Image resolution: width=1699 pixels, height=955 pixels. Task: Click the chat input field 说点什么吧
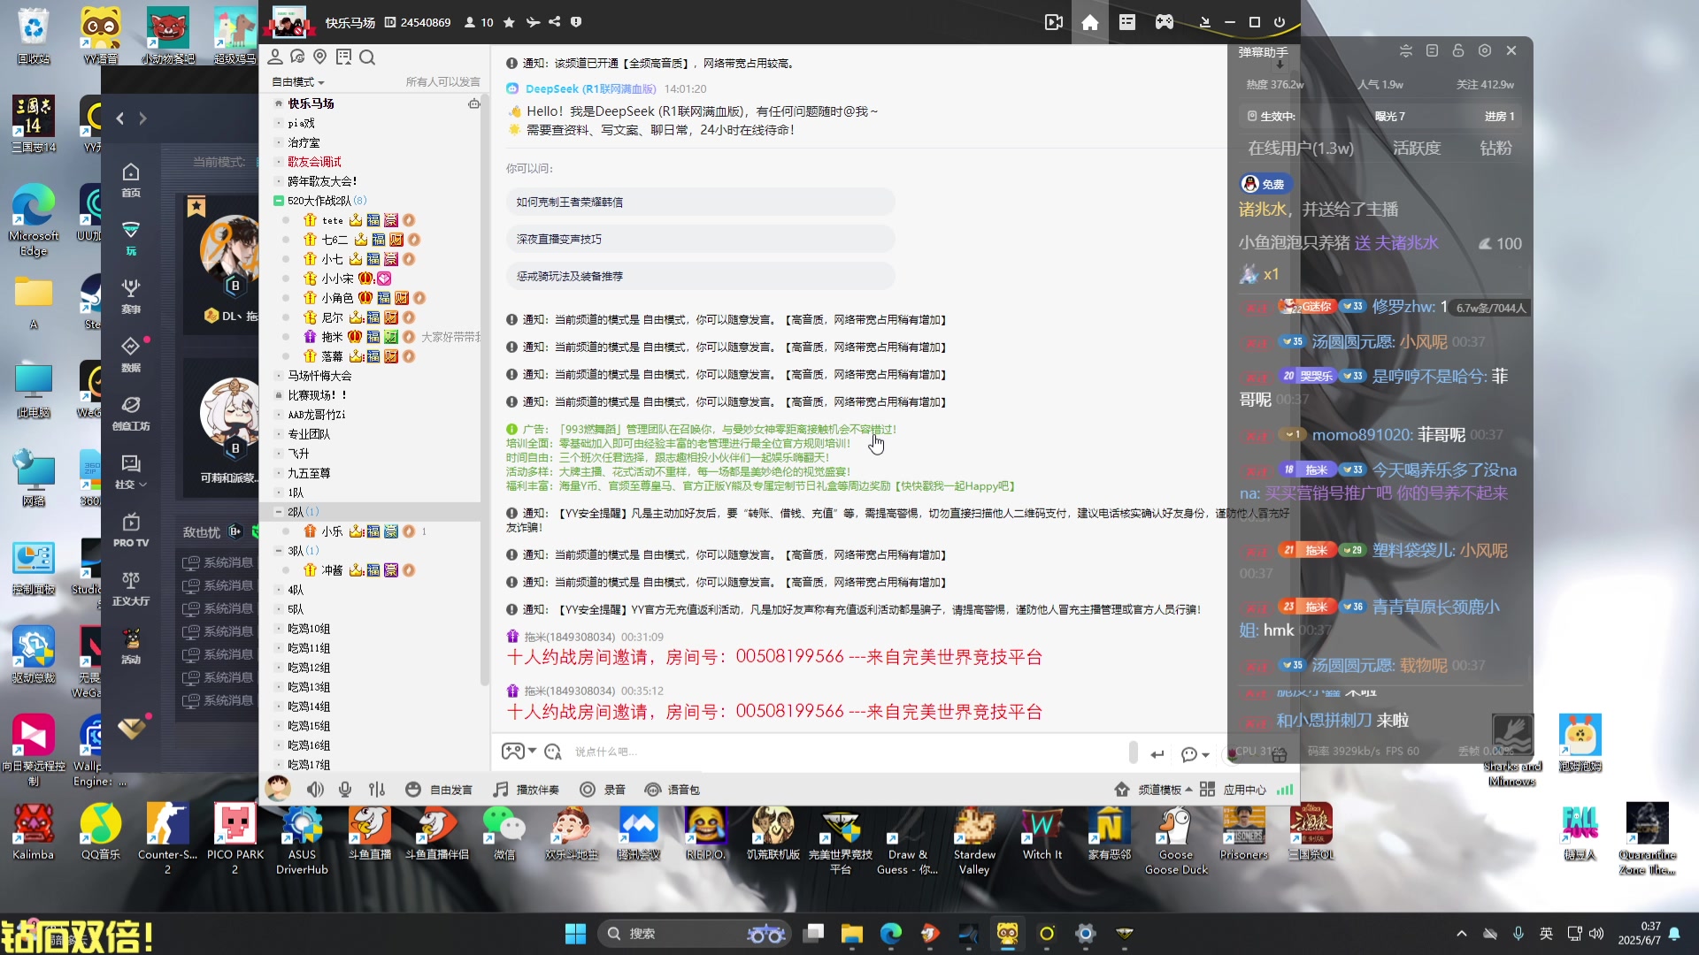[849, 752]
